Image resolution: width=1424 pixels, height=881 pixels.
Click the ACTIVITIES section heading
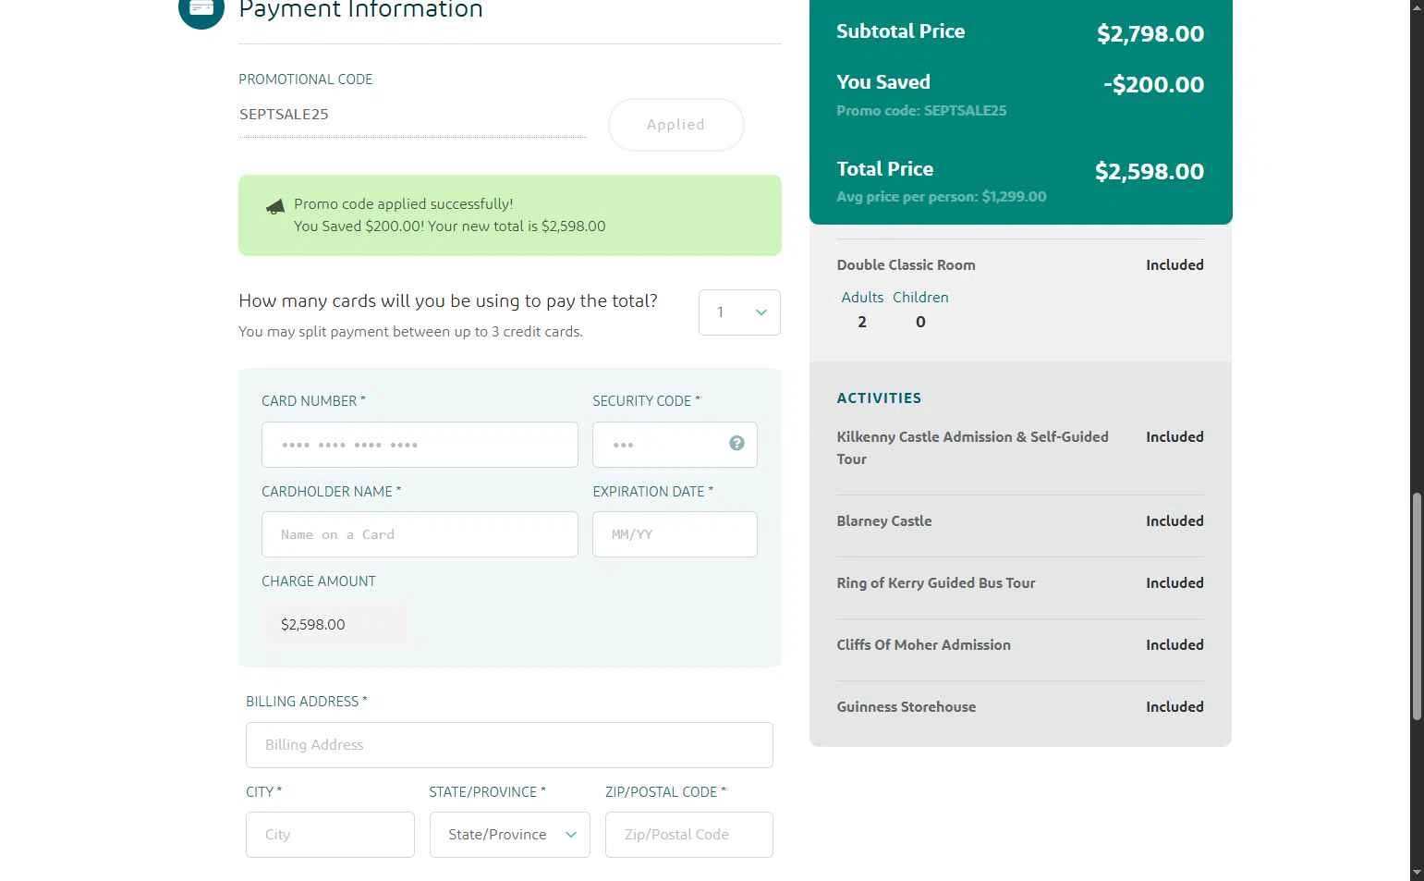point(879,398)
